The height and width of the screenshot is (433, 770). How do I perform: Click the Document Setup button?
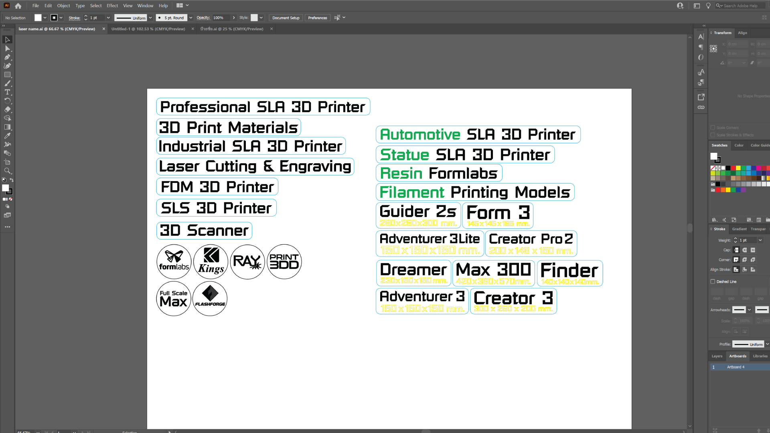286,18
